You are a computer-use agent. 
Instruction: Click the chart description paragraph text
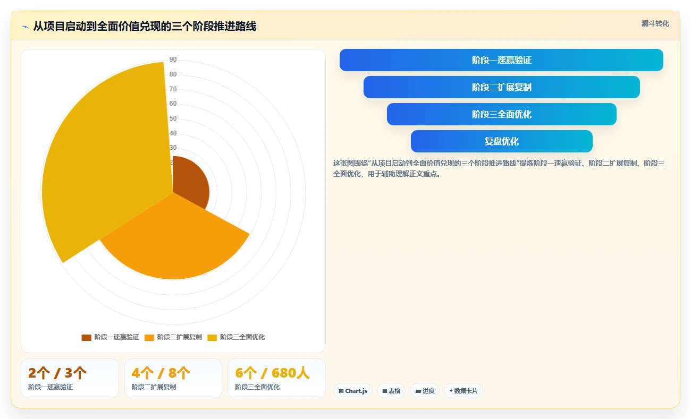click(499, 168)
